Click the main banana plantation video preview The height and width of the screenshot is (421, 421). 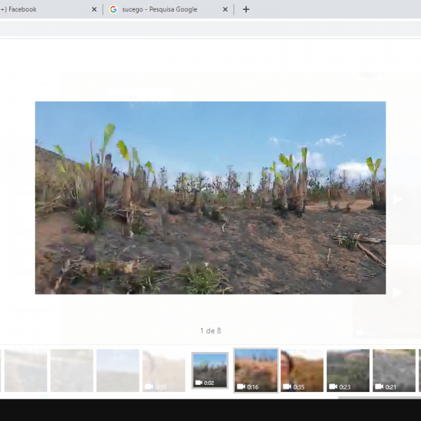(x=210, y=197)
